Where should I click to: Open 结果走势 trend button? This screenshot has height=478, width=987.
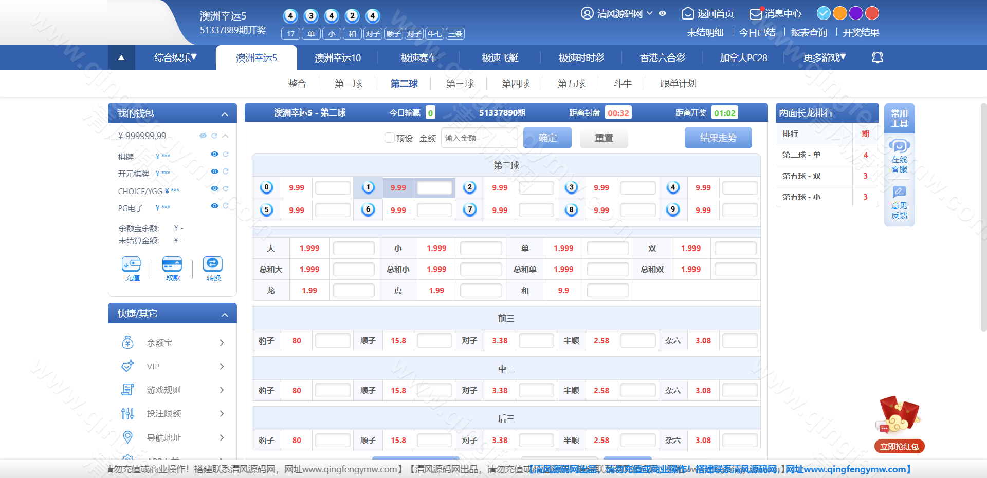(718, 138)
